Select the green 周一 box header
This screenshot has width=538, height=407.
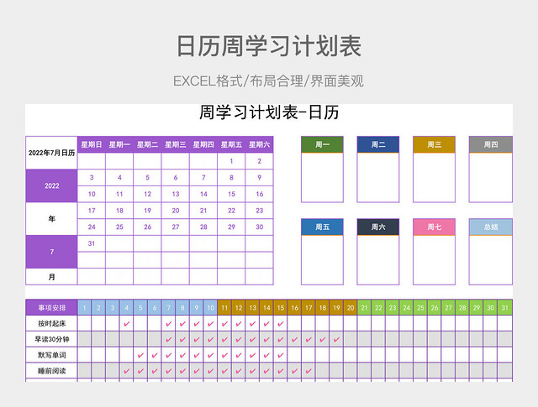tap(322, 144)
